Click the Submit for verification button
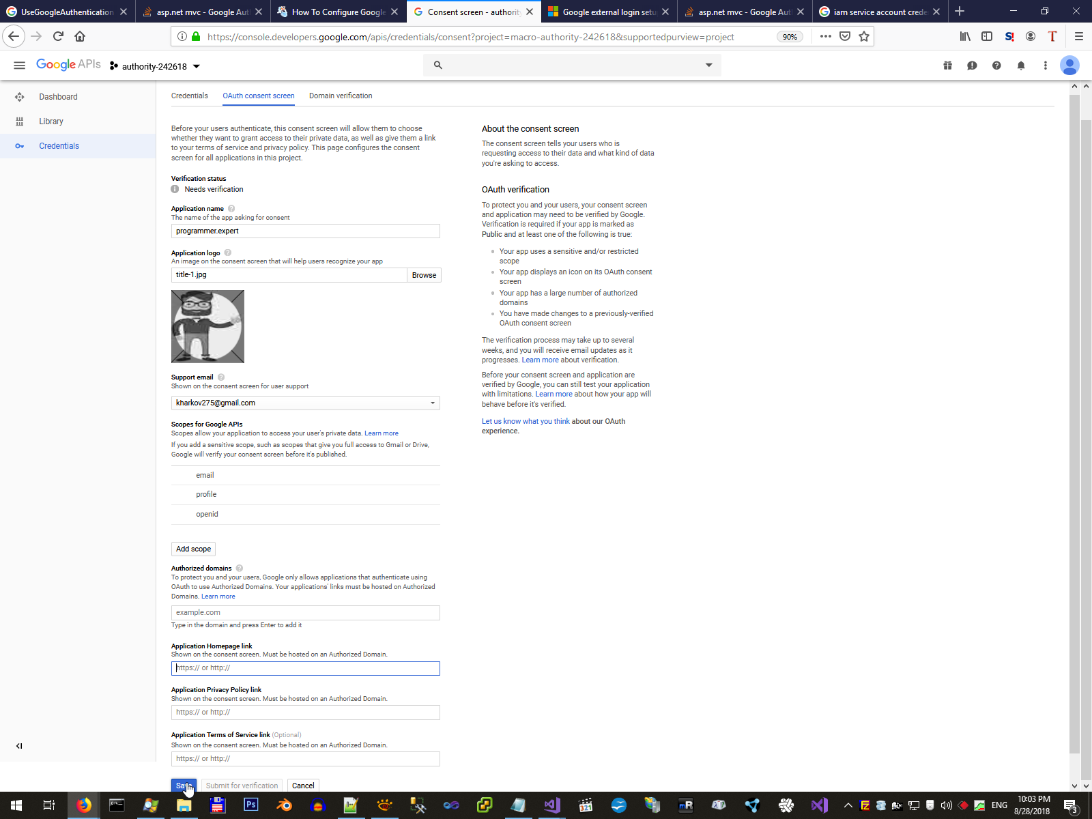The height and width of the screenshot is (819, 1092). click(x=242, y=786)
